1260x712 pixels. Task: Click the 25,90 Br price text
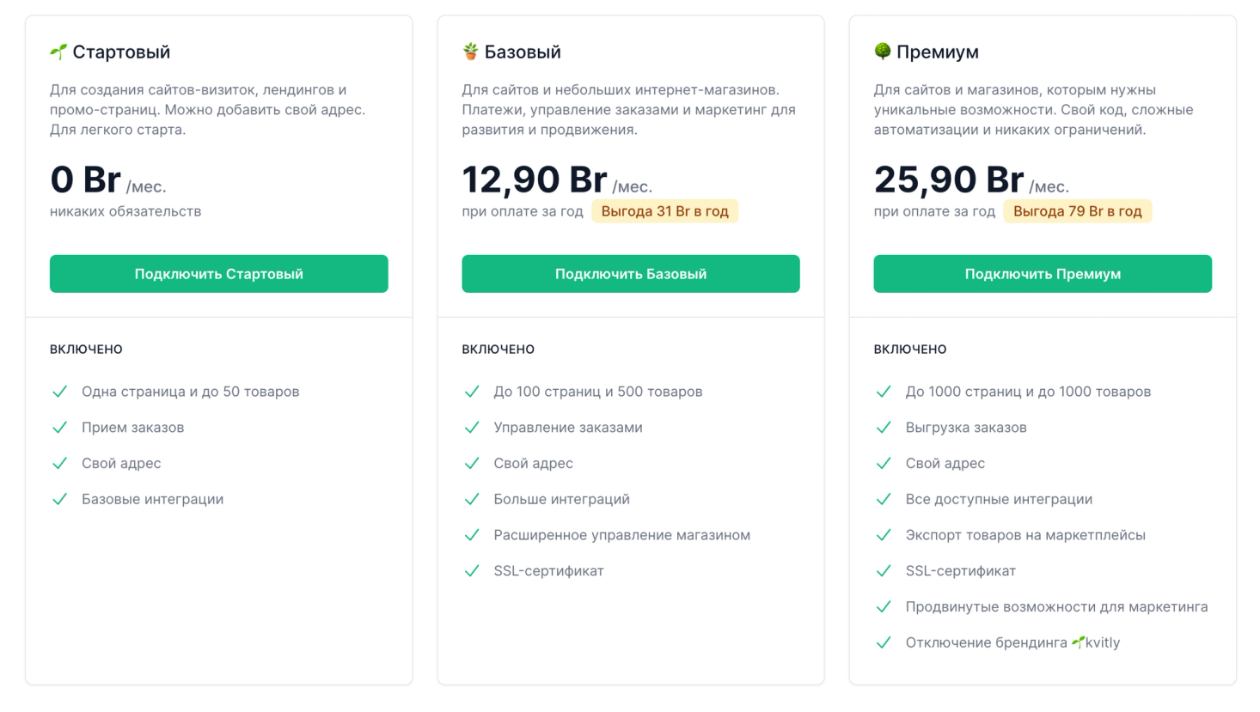(948, 180)
